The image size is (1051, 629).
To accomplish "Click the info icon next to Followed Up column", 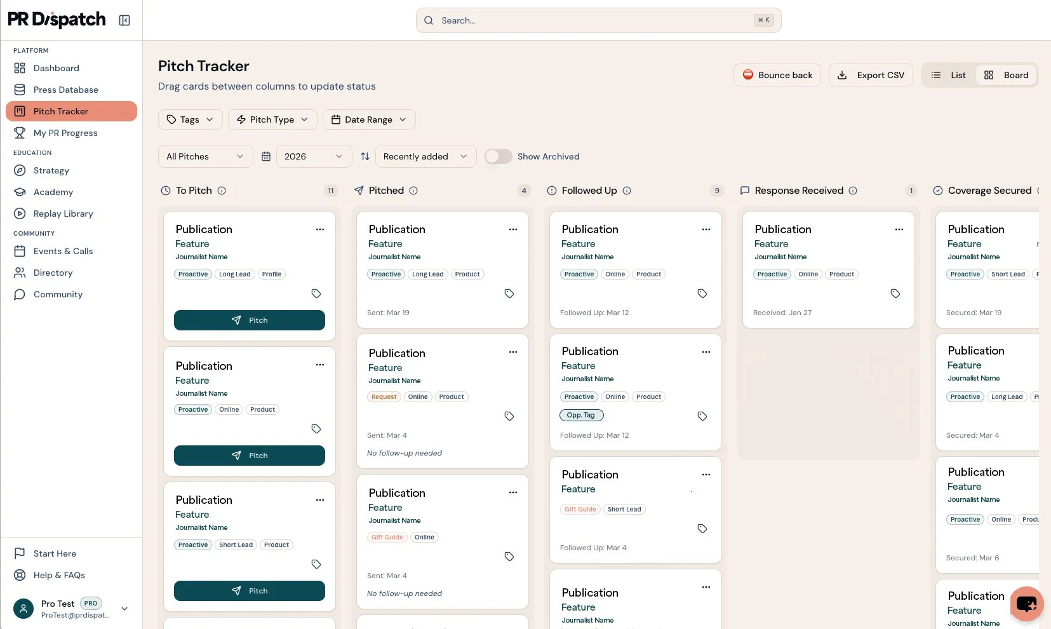I will (627, 191).
